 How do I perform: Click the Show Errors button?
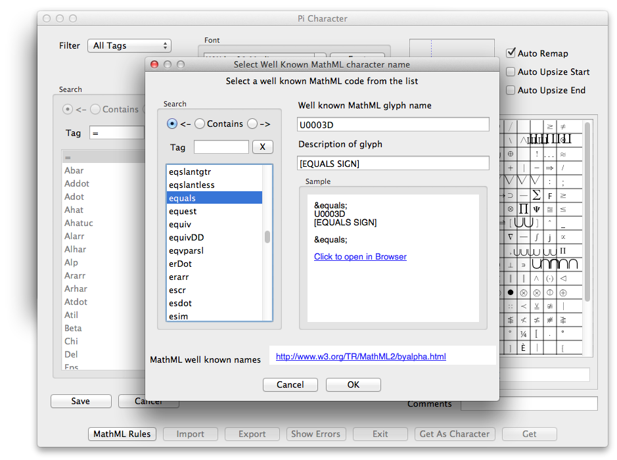pos(315,434)
